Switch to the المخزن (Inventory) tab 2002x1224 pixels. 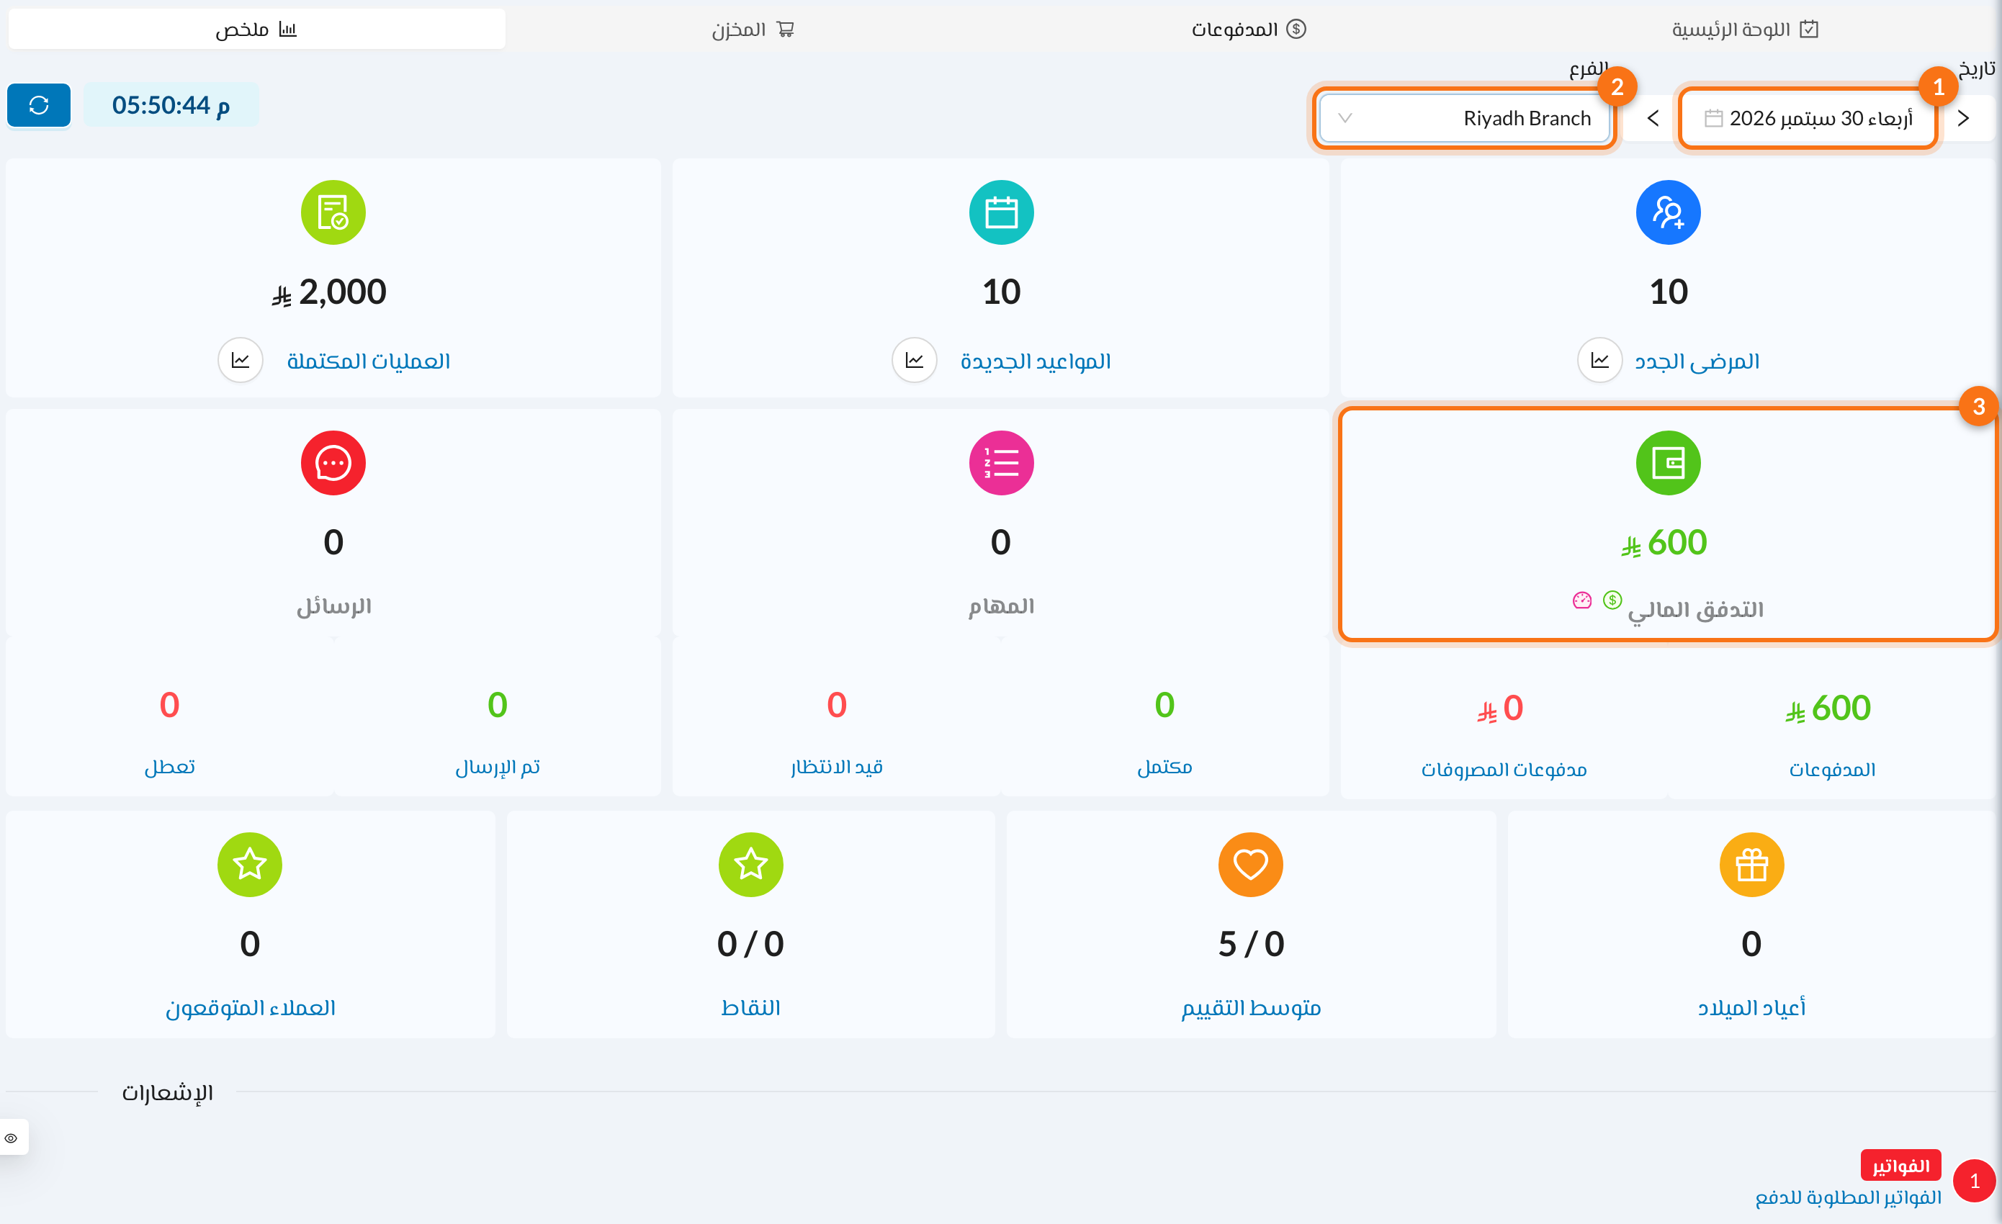[753, 30]
